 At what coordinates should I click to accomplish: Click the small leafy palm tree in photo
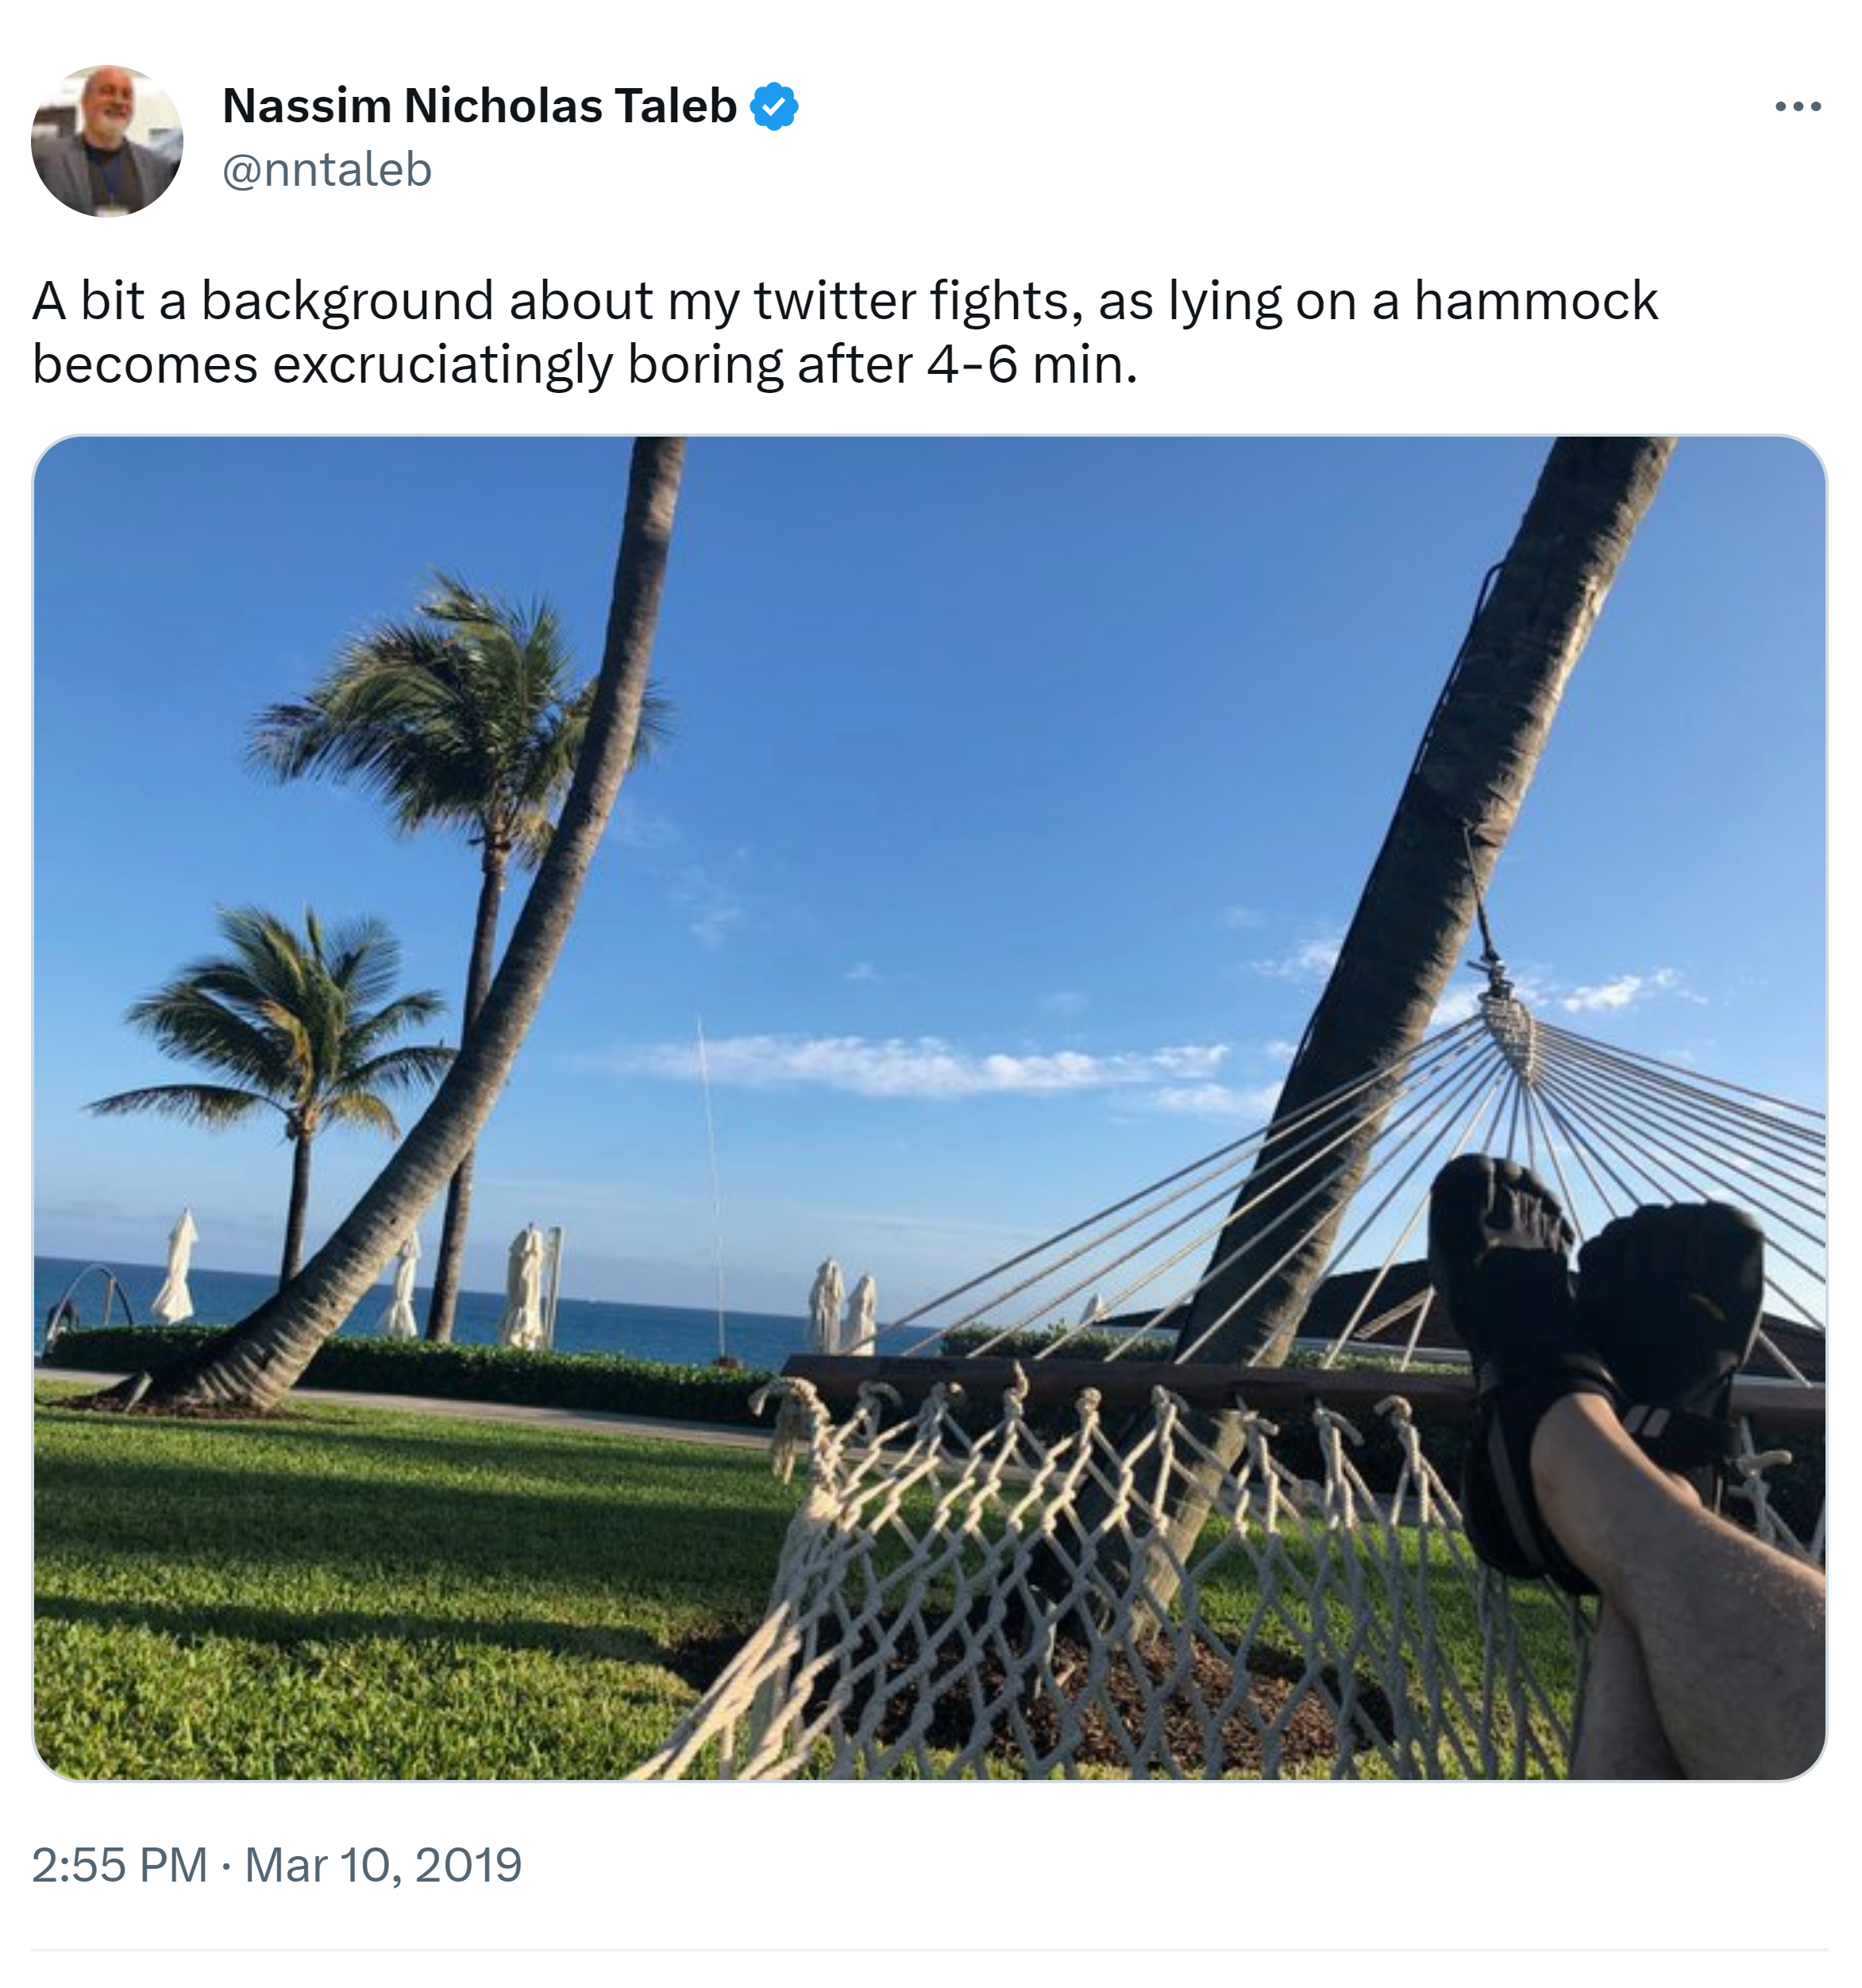coord(290,1020)
